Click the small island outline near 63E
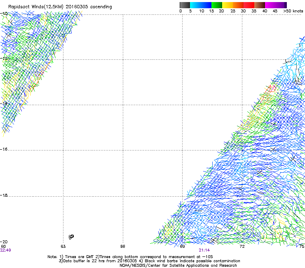Screen dimensions: 305x268 (x=71, y=237)
